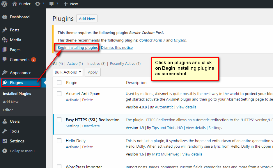The image size is (273, 168).
Task: Activate the Hello Dolly plugin
Action: tap(72, 147)
